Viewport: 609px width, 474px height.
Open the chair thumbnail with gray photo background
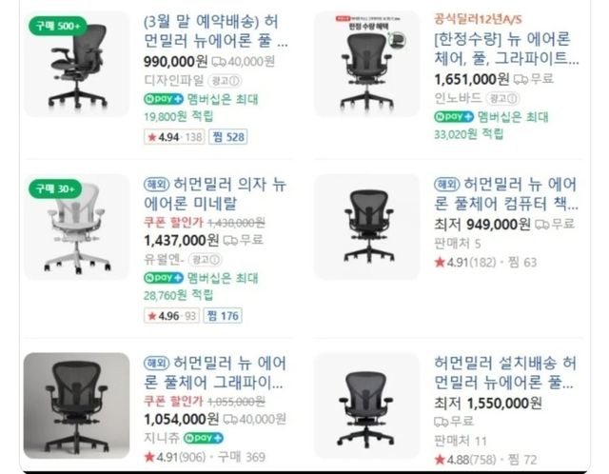[x=76, y=405]
